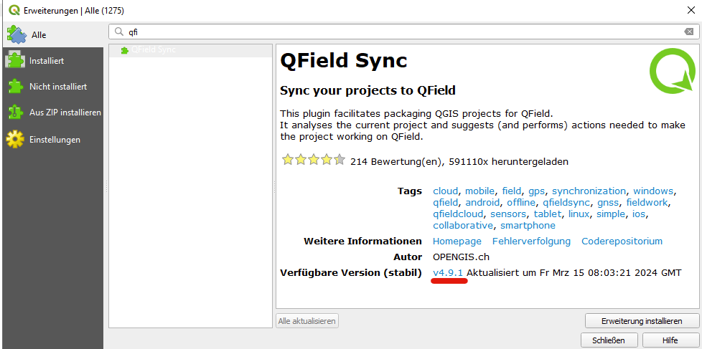702x349 pixels.
Task: Click the Einstellungen gear icon
Action: 15,140
